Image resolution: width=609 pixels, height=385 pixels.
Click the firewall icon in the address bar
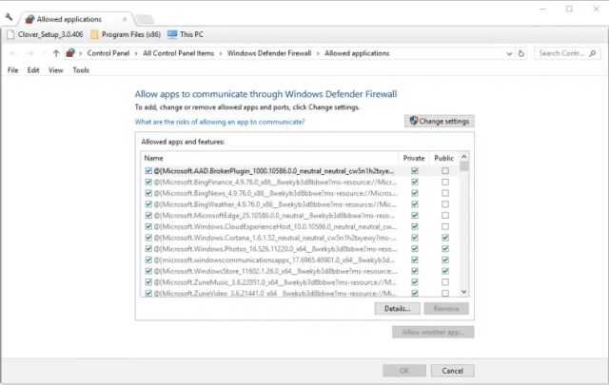point(70,53)
